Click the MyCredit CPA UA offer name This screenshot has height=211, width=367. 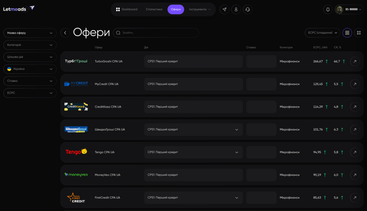[x=106, y=84]
